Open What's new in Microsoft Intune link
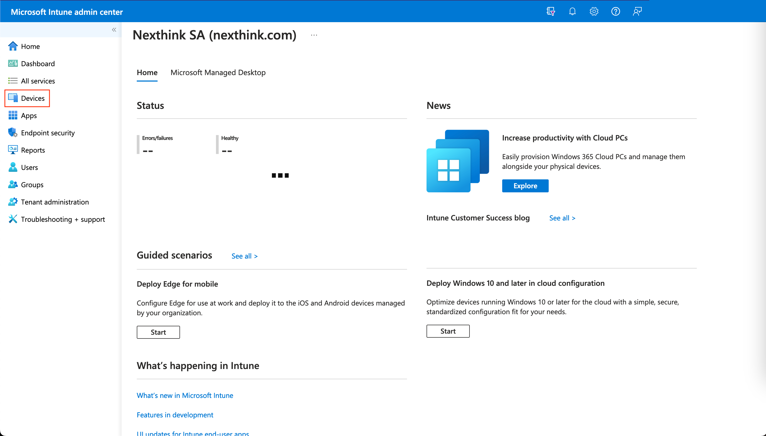 (x=185, y=395)
